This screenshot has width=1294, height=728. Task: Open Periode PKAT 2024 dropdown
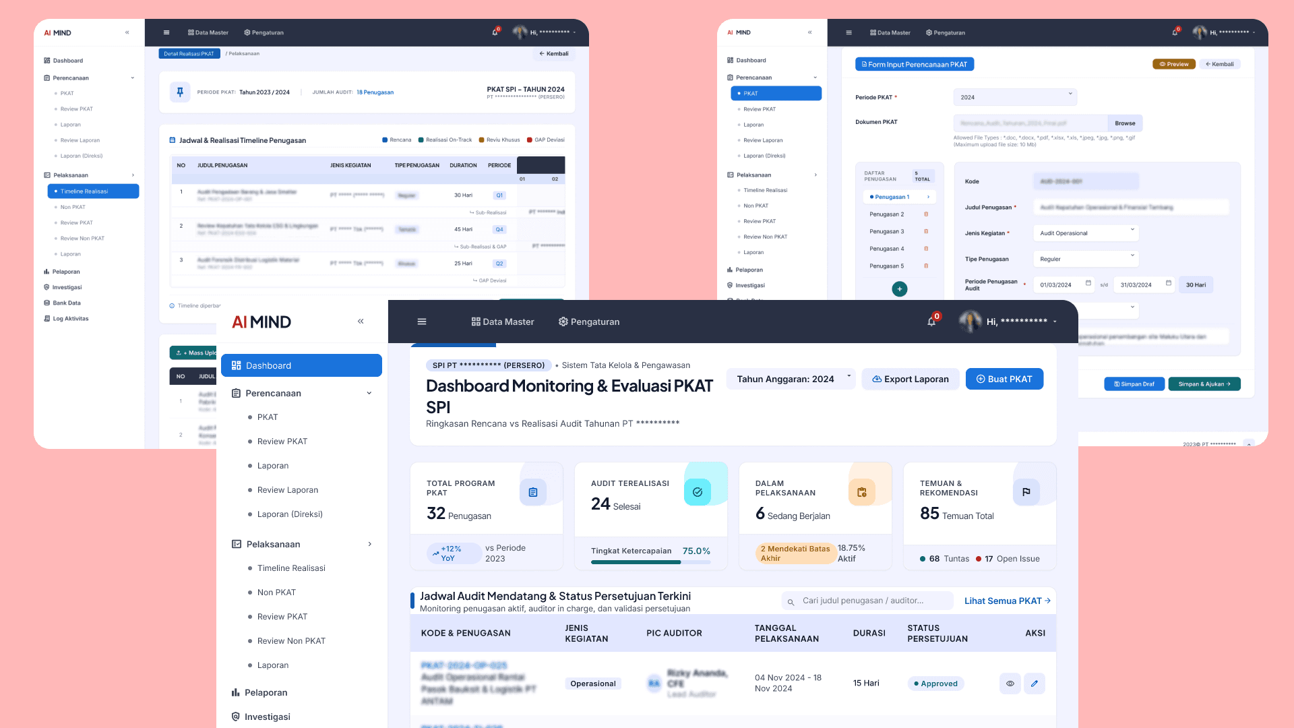tap(1015, 97)
